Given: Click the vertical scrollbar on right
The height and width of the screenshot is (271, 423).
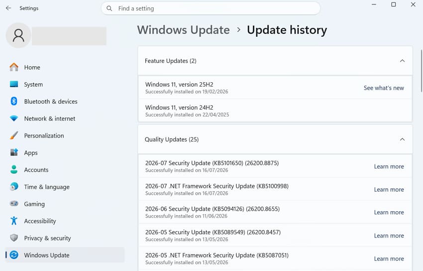Looking at the screenshot, I should click(x=422, y=71).
